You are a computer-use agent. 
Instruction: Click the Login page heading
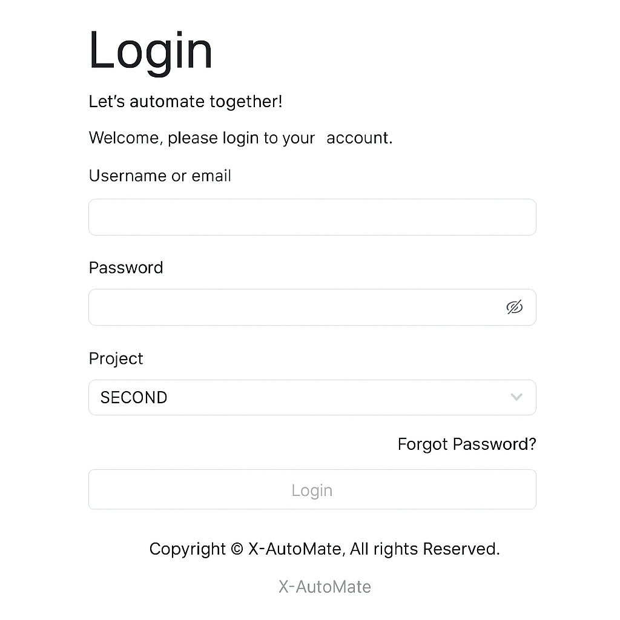(x=150, y=51)
